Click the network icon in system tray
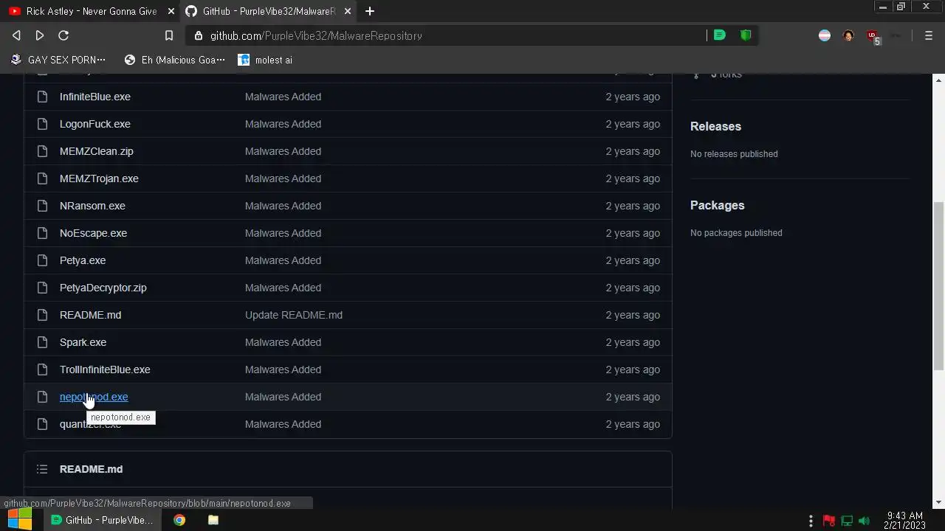The image size is (945, 531). 847,521
